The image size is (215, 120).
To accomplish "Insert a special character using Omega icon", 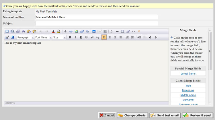I will [x=111, y=31].
